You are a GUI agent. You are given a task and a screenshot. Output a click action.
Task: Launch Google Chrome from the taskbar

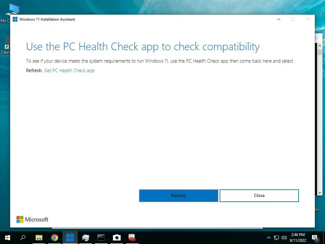[x=55, y=238]
